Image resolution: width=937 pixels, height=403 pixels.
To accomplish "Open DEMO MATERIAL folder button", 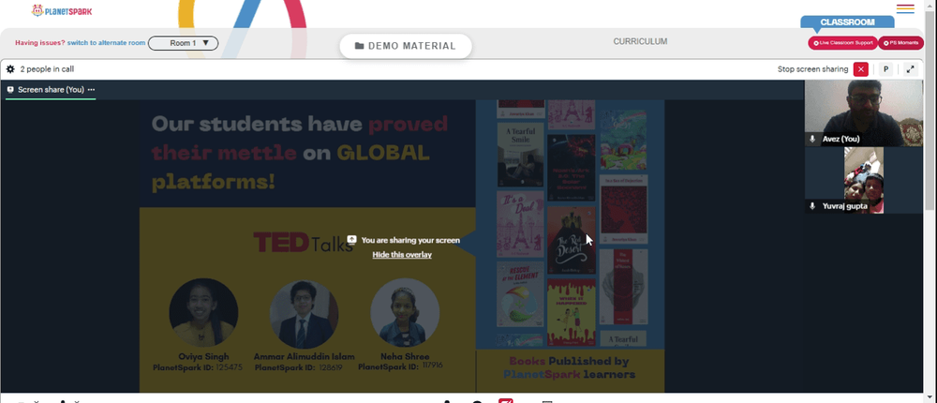I will point(406,46).
